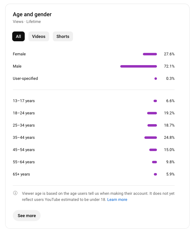Click the User-specified dot indicator
This screenshot has width=196, height=233.
coord(156,79)
